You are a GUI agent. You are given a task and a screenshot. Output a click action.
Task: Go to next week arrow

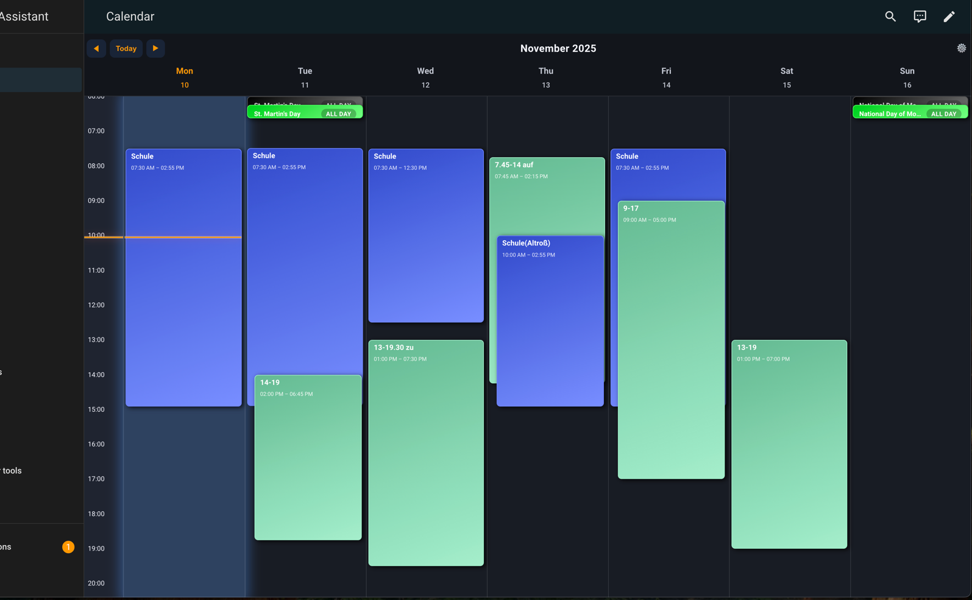pyautogui.click(x=155, y=48)
